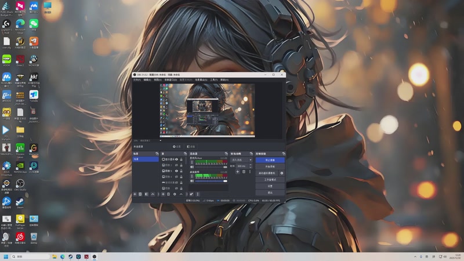The image size is (464, 261).
Task: Open mixer toolbar three-dot menu
Action: pos(198,194)
